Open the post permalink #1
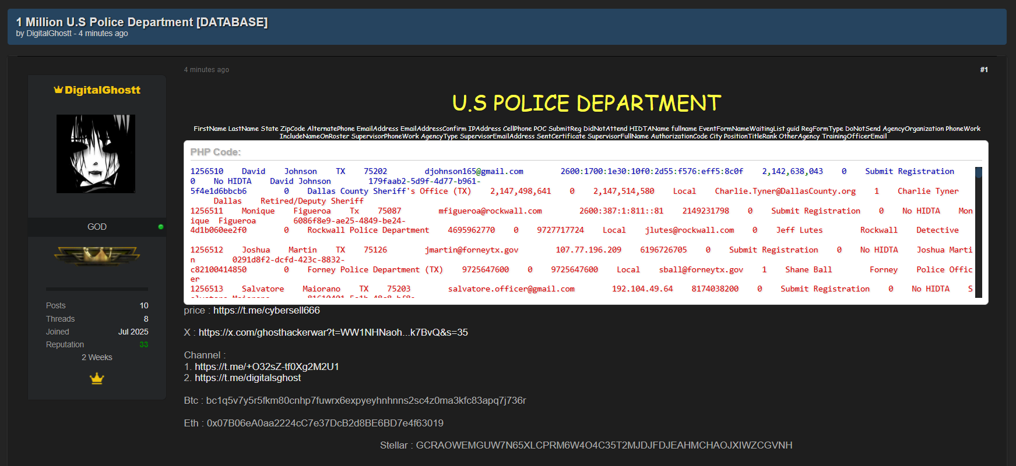 (983, 70)
